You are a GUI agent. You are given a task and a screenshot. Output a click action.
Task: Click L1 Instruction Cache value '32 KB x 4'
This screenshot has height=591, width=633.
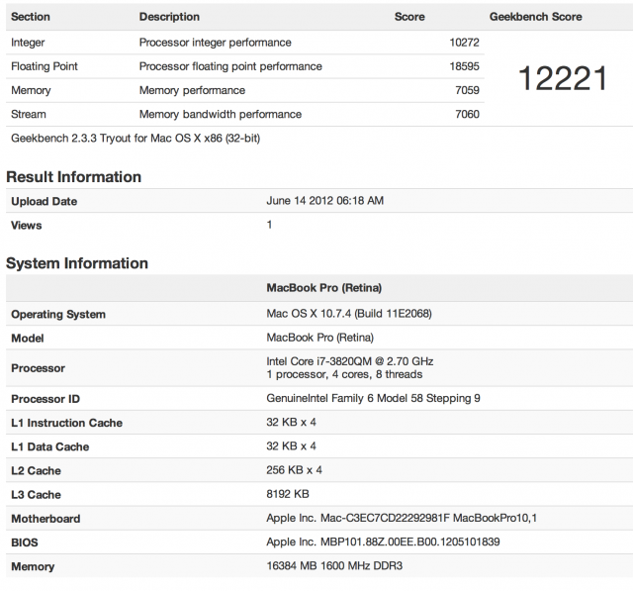(x=291, y=422)
